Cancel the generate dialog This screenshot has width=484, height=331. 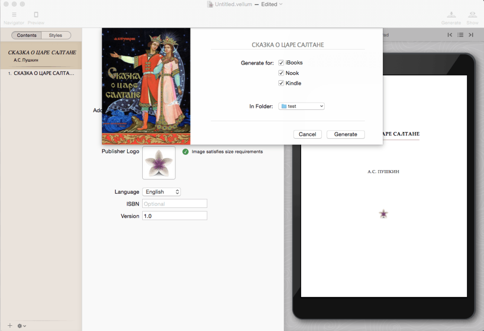click(307, 134)
